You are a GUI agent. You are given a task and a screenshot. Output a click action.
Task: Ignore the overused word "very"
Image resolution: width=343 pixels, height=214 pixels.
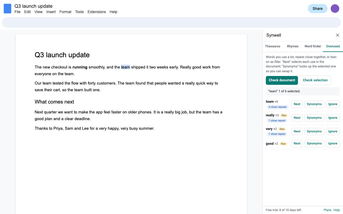(333, 132)
